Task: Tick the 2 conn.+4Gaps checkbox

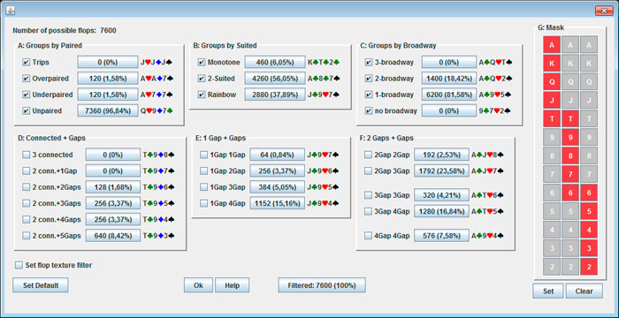Action: 27,219
